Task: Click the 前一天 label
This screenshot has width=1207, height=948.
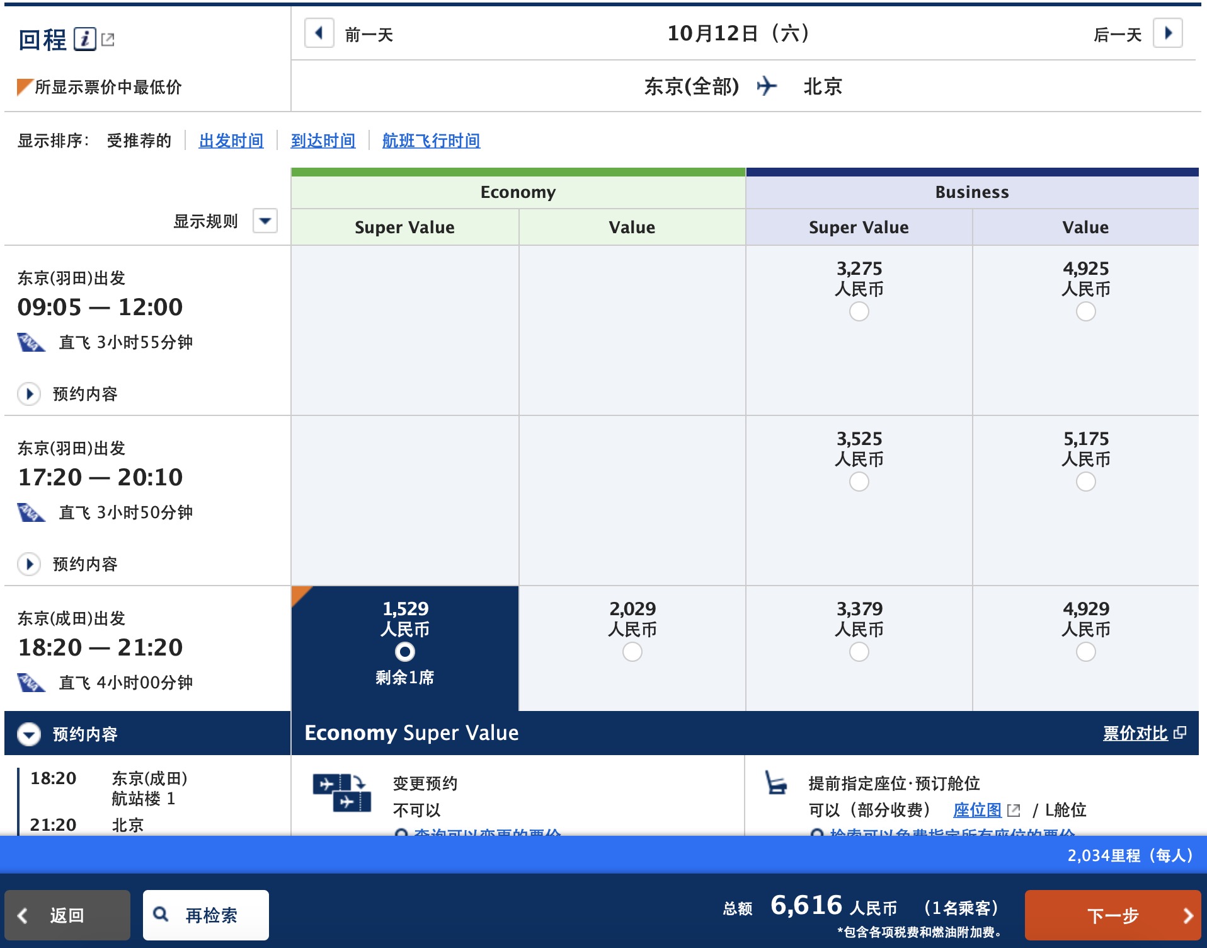Action: (369, 35)
